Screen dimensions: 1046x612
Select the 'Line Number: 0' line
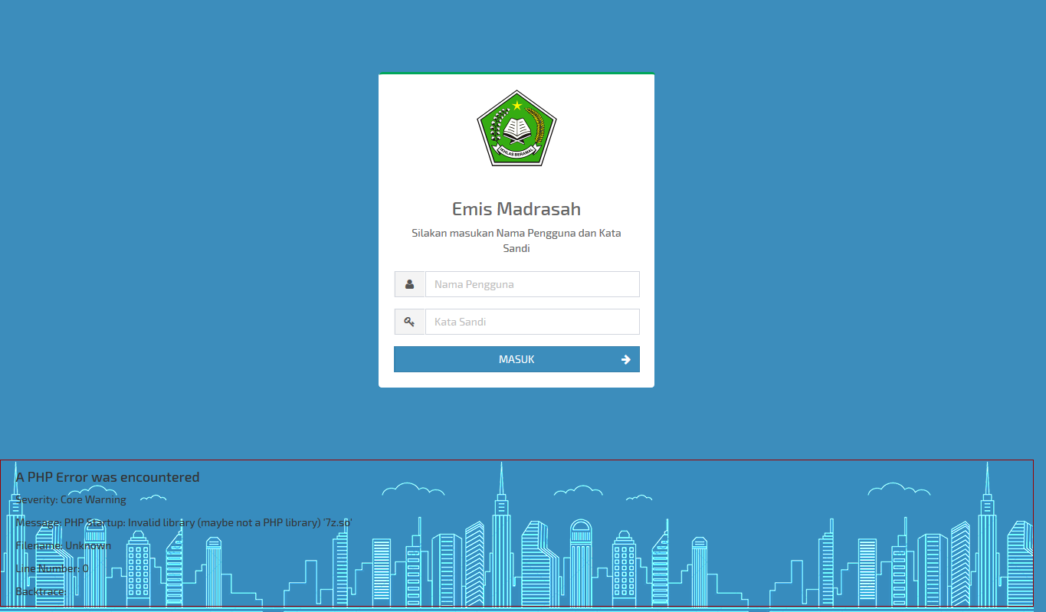point(52,568)
